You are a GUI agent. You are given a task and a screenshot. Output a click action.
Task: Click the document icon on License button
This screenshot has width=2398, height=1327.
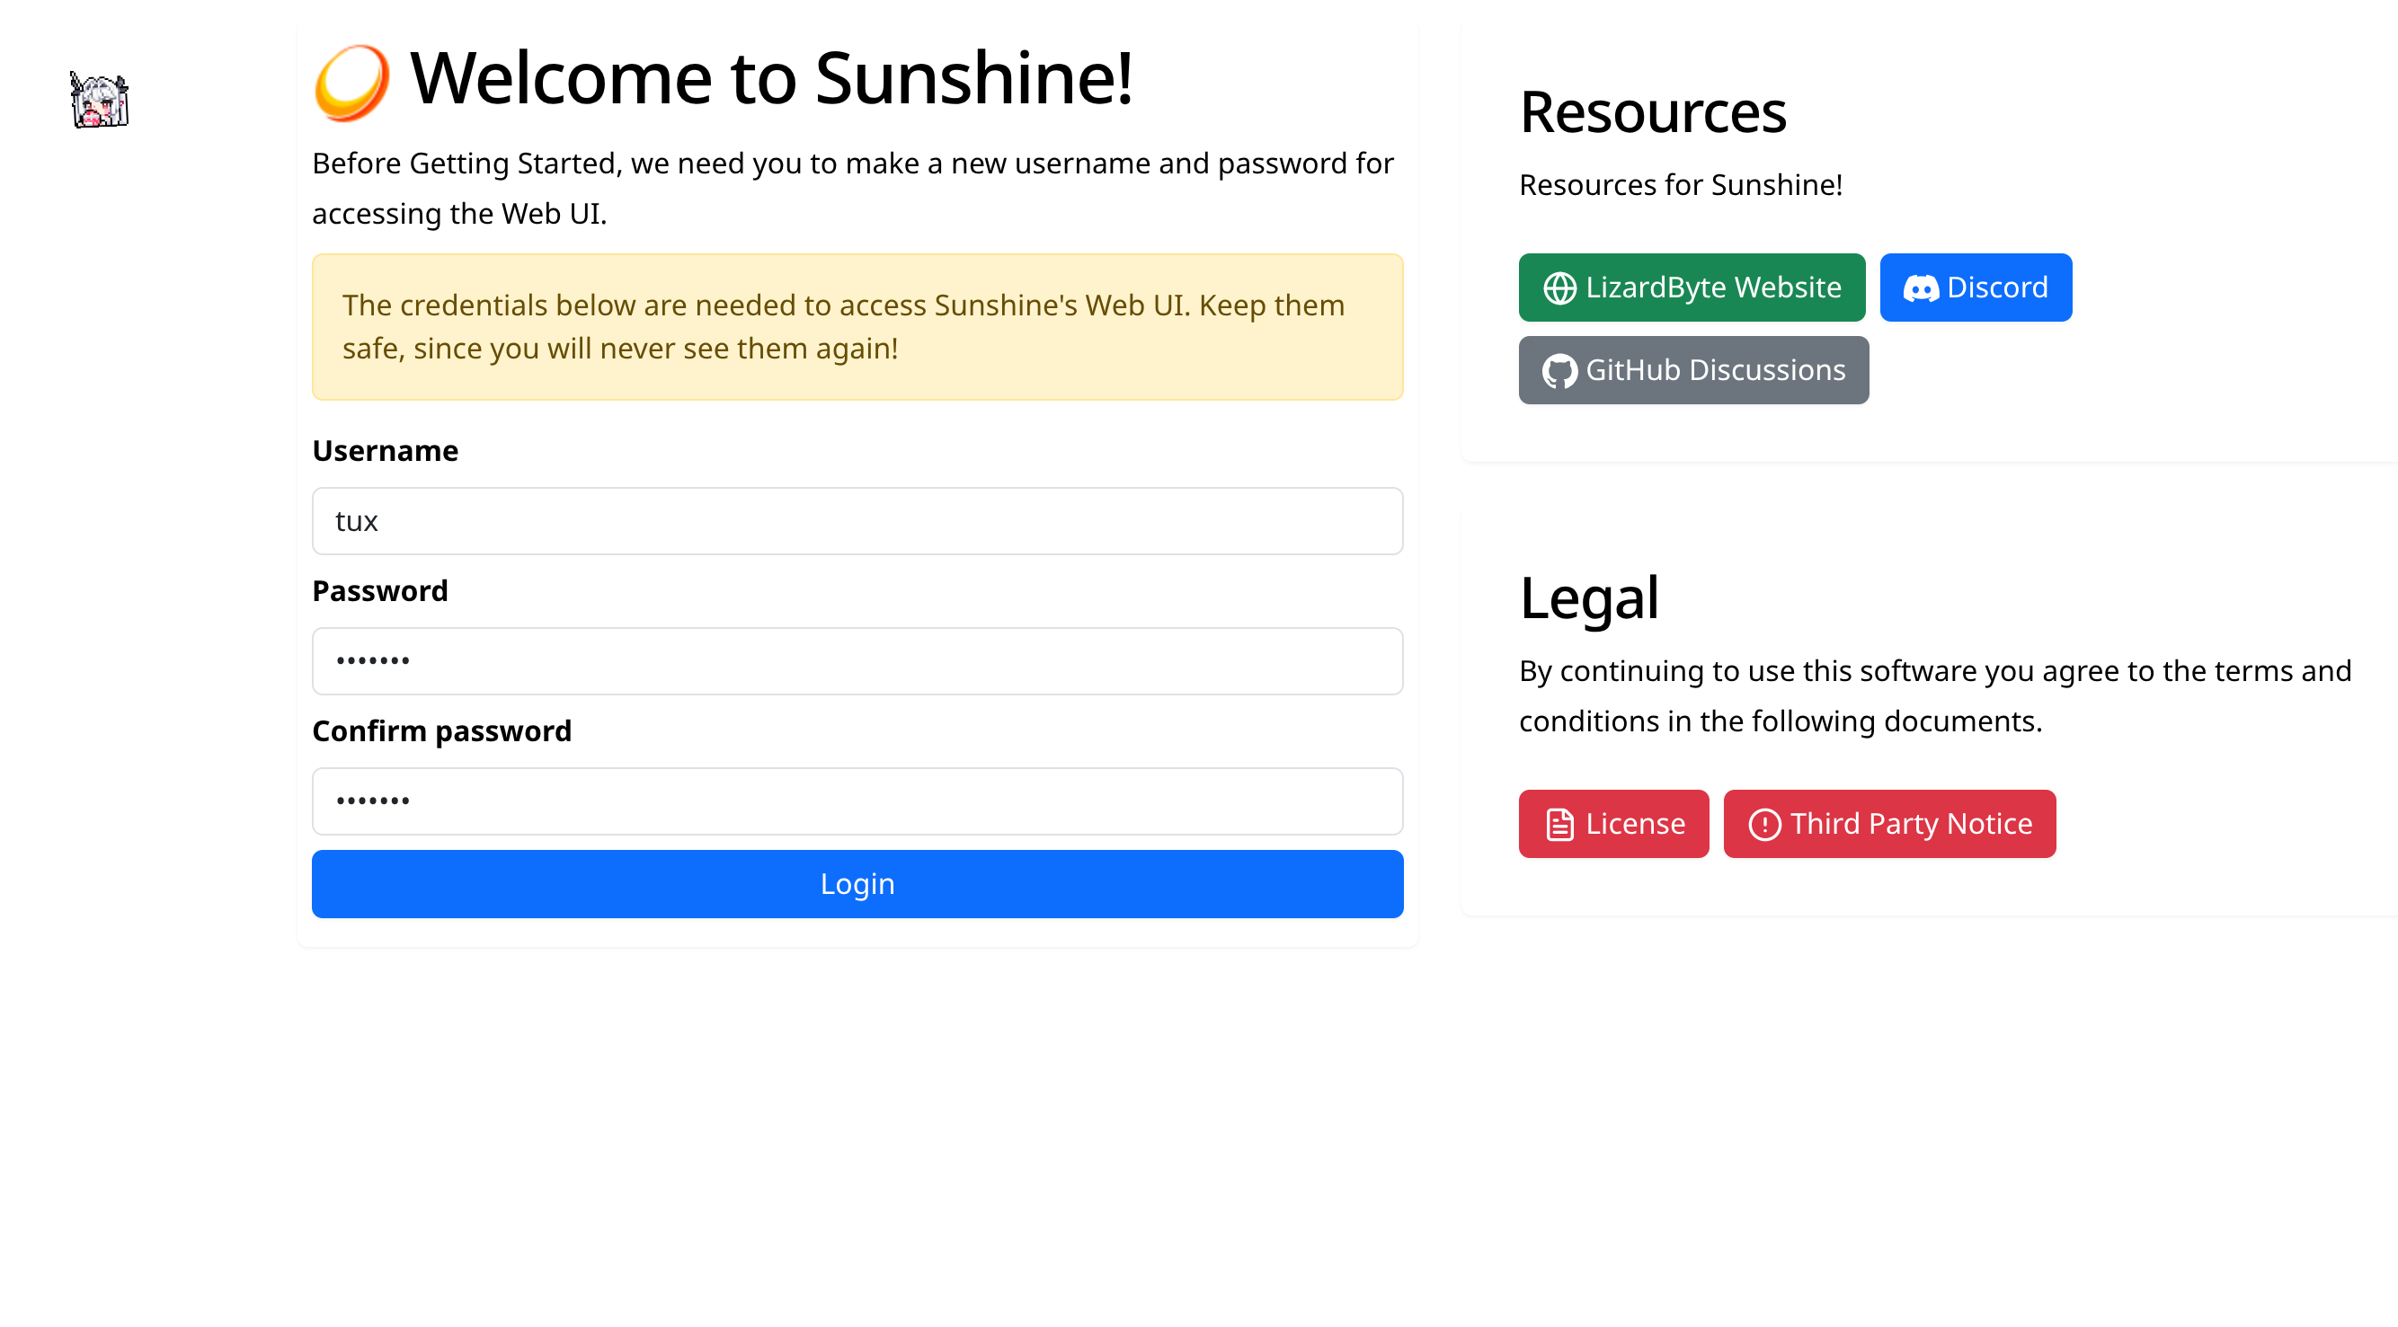point(1559,825)
